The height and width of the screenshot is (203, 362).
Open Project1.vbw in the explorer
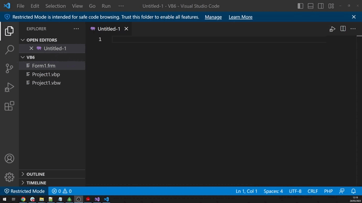click(52, 83)
